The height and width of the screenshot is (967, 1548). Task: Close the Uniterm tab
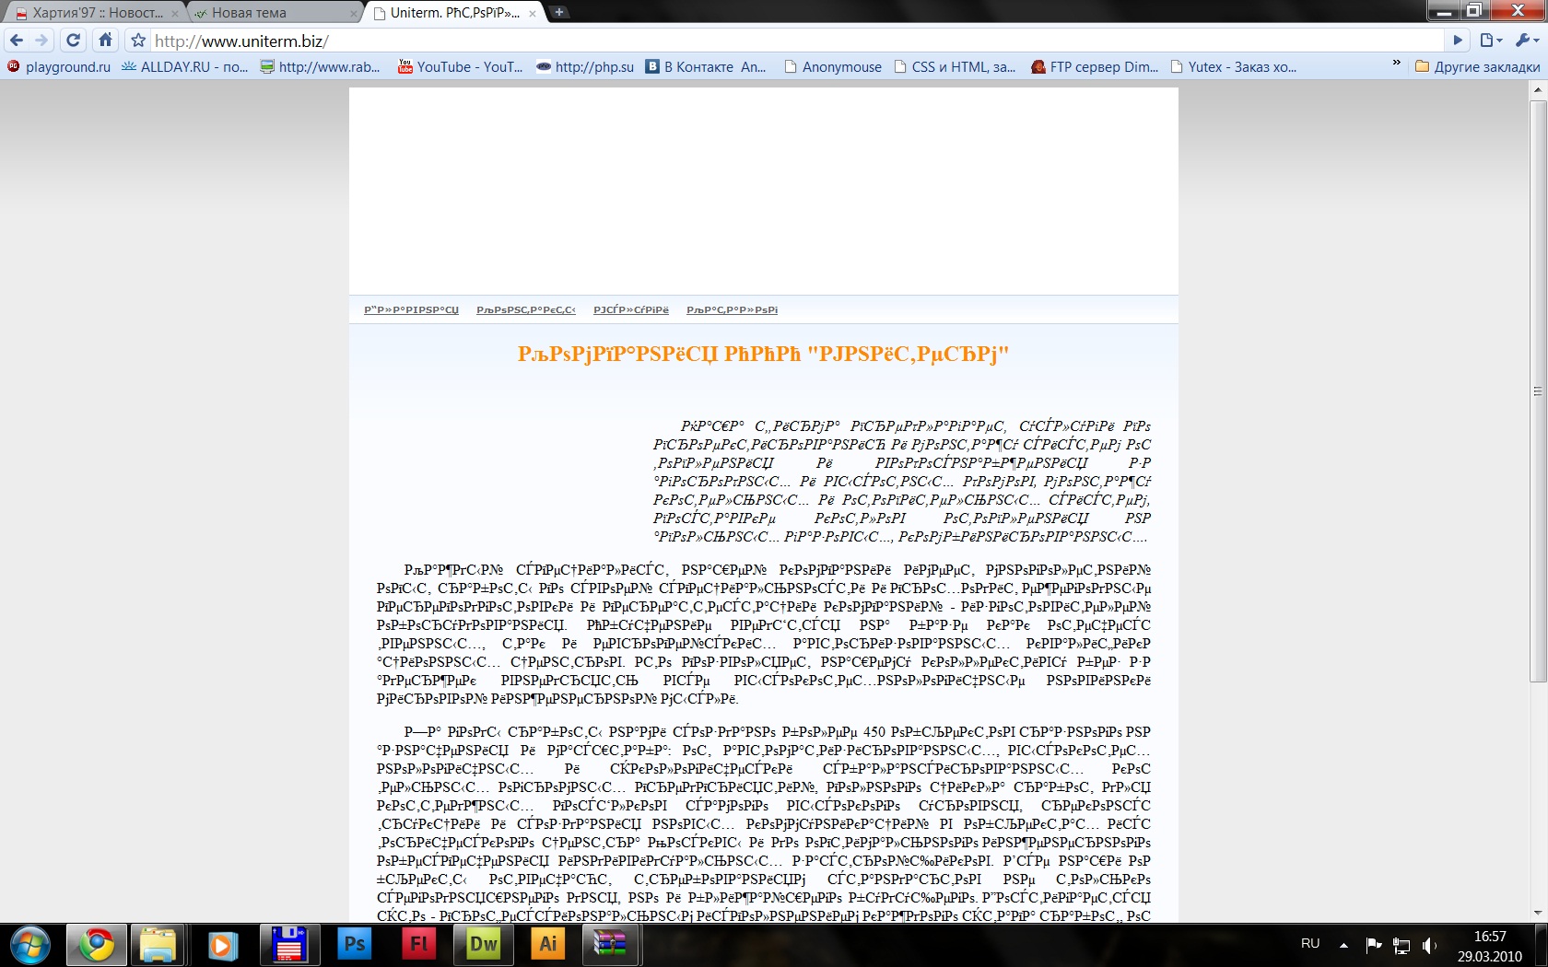tap(533, 14)
